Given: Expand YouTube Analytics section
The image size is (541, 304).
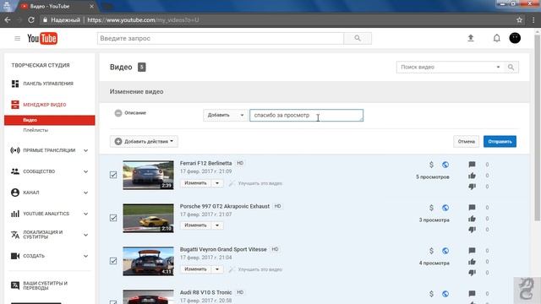Looking at the screenshot, I should pos(85,214).
